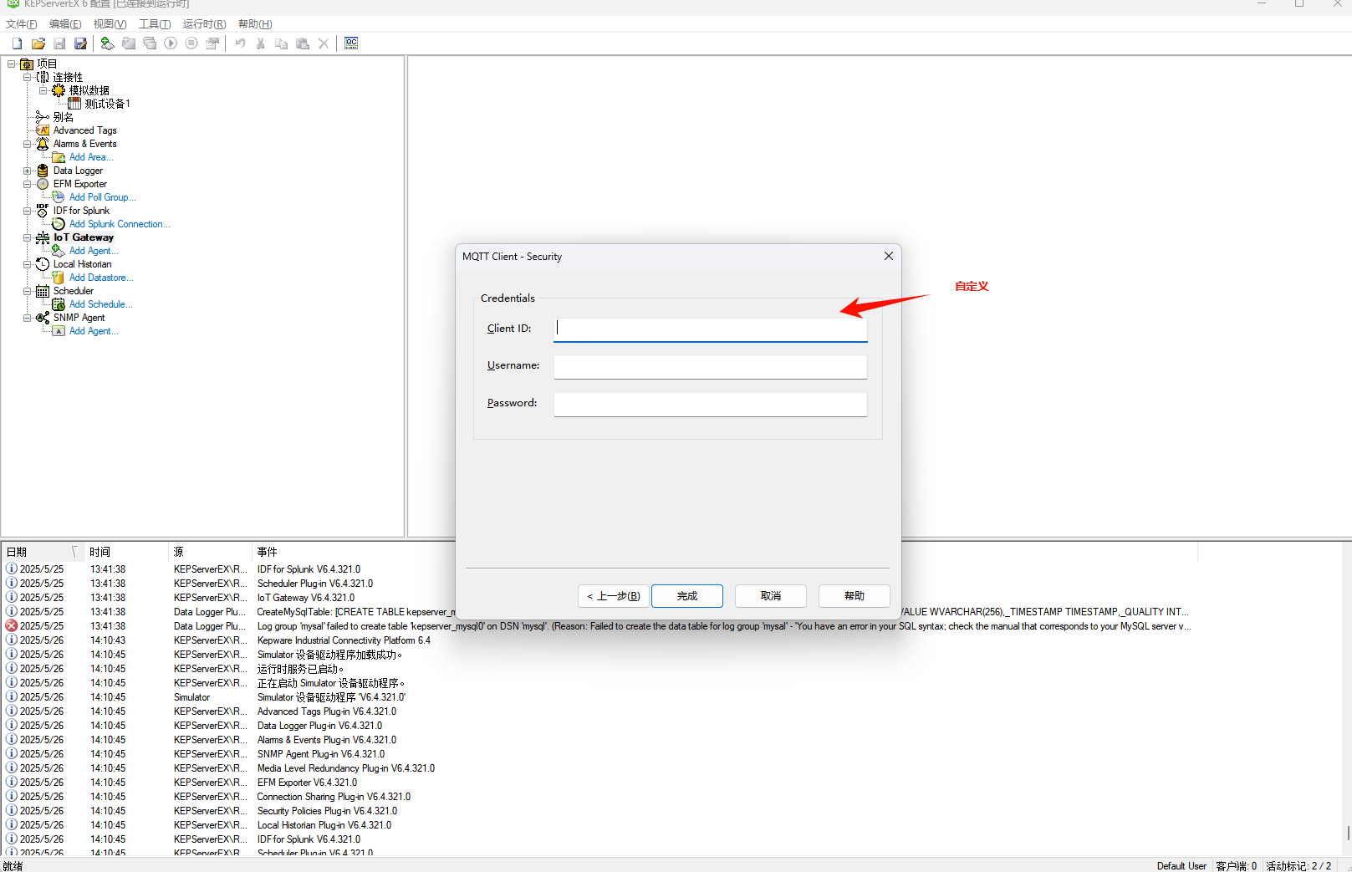The height and width of the screenshot is (872, 1352).
Task: Open the 工具 menu
Action: tap(154, 23)
